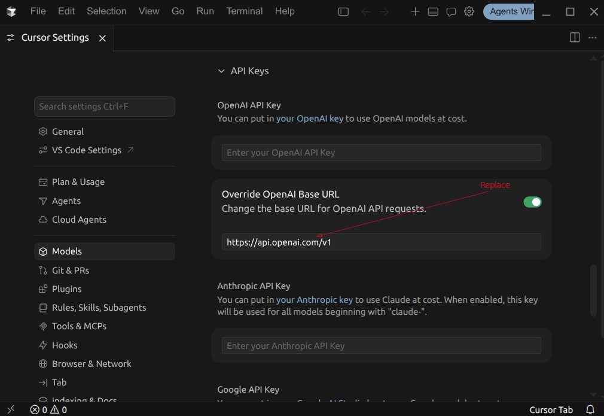Open the Help menu
The width and height of the screenshot is (604, 416).
click(285, 11)
